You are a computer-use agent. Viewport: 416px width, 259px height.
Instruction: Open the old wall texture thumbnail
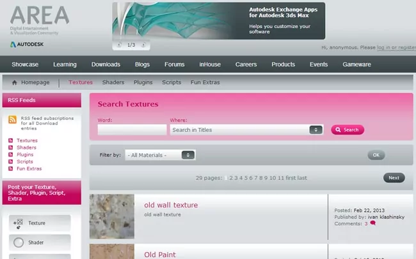112,216
